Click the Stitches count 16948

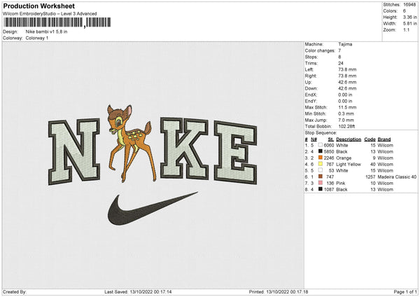pos(410,5)
